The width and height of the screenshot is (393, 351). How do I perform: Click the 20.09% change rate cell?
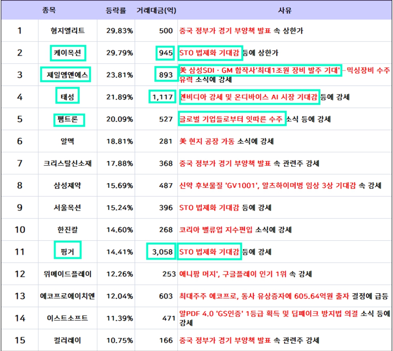coord(119,119)
